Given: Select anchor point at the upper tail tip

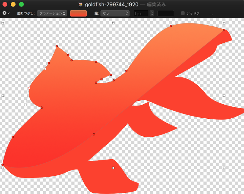Looking at the screenshot, I should (x=224, y=30).
